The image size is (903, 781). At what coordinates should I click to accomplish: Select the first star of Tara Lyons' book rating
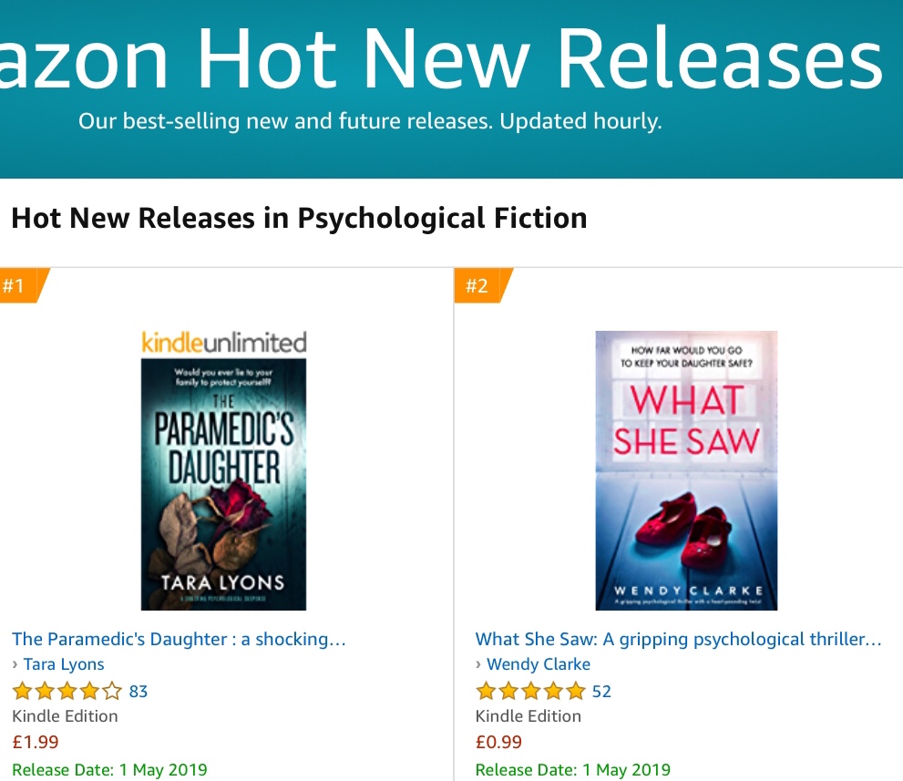point(22,691)
